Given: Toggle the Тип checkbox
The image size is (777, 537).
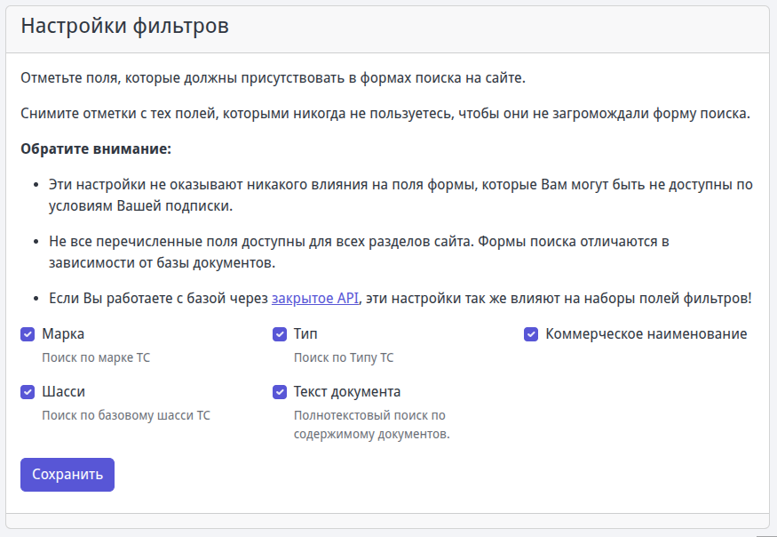Looking at the screenshot, I should [x=280, y=334].
